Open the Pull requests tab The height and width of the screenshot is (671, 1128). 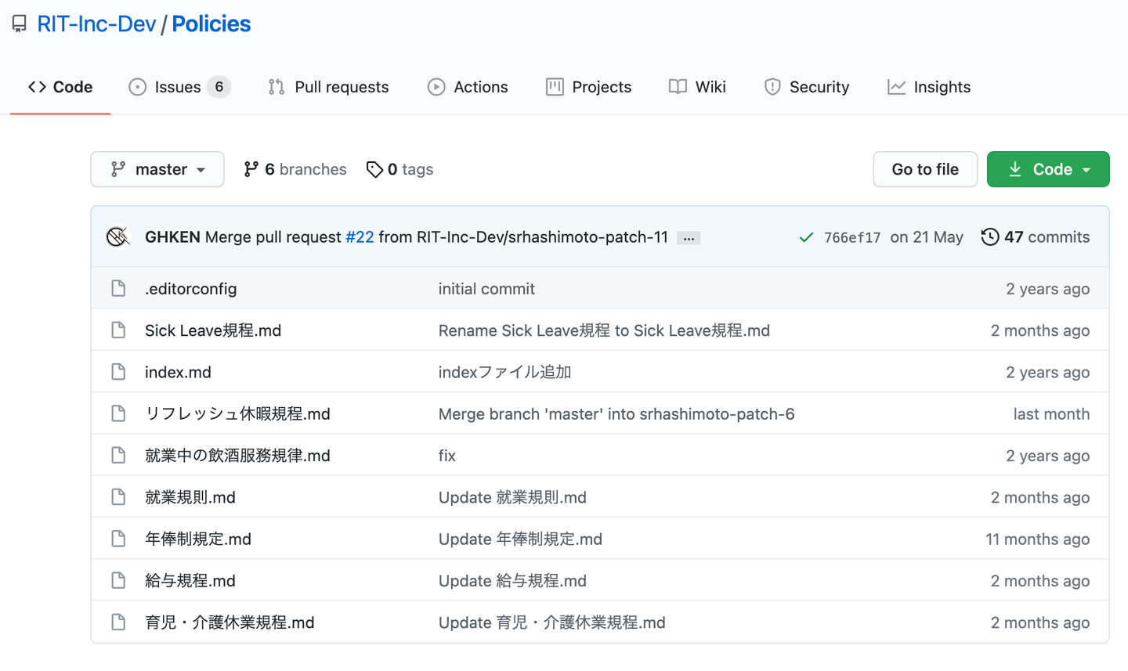coord(328,87)
